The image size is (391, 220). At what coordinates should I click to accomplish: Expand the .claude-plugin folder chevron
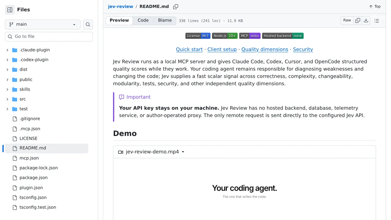(7, 50)
